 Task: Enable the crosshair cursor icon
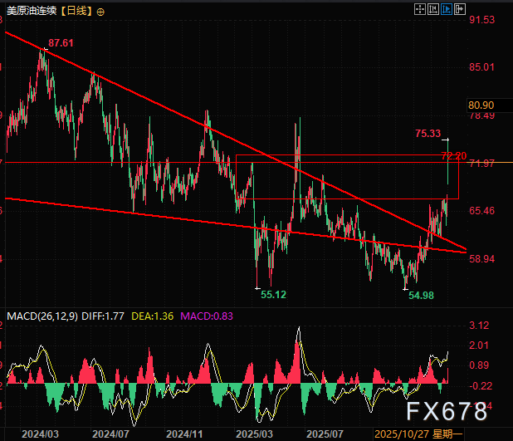[421, 10]
